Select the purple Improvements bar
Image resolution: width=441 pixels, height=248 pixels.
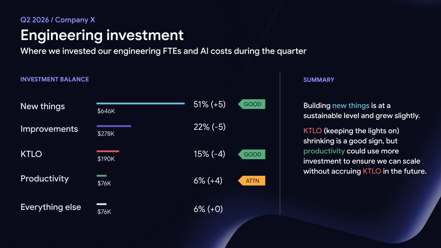(x=114, y=126)
